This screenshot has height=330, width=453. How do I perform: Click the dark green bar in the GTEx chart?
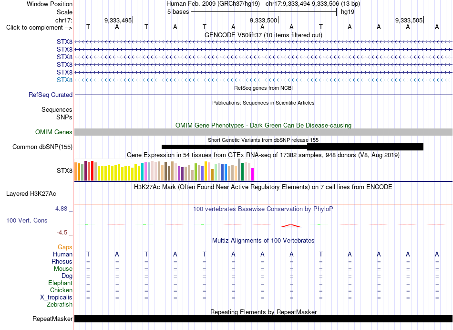(242, 172)
